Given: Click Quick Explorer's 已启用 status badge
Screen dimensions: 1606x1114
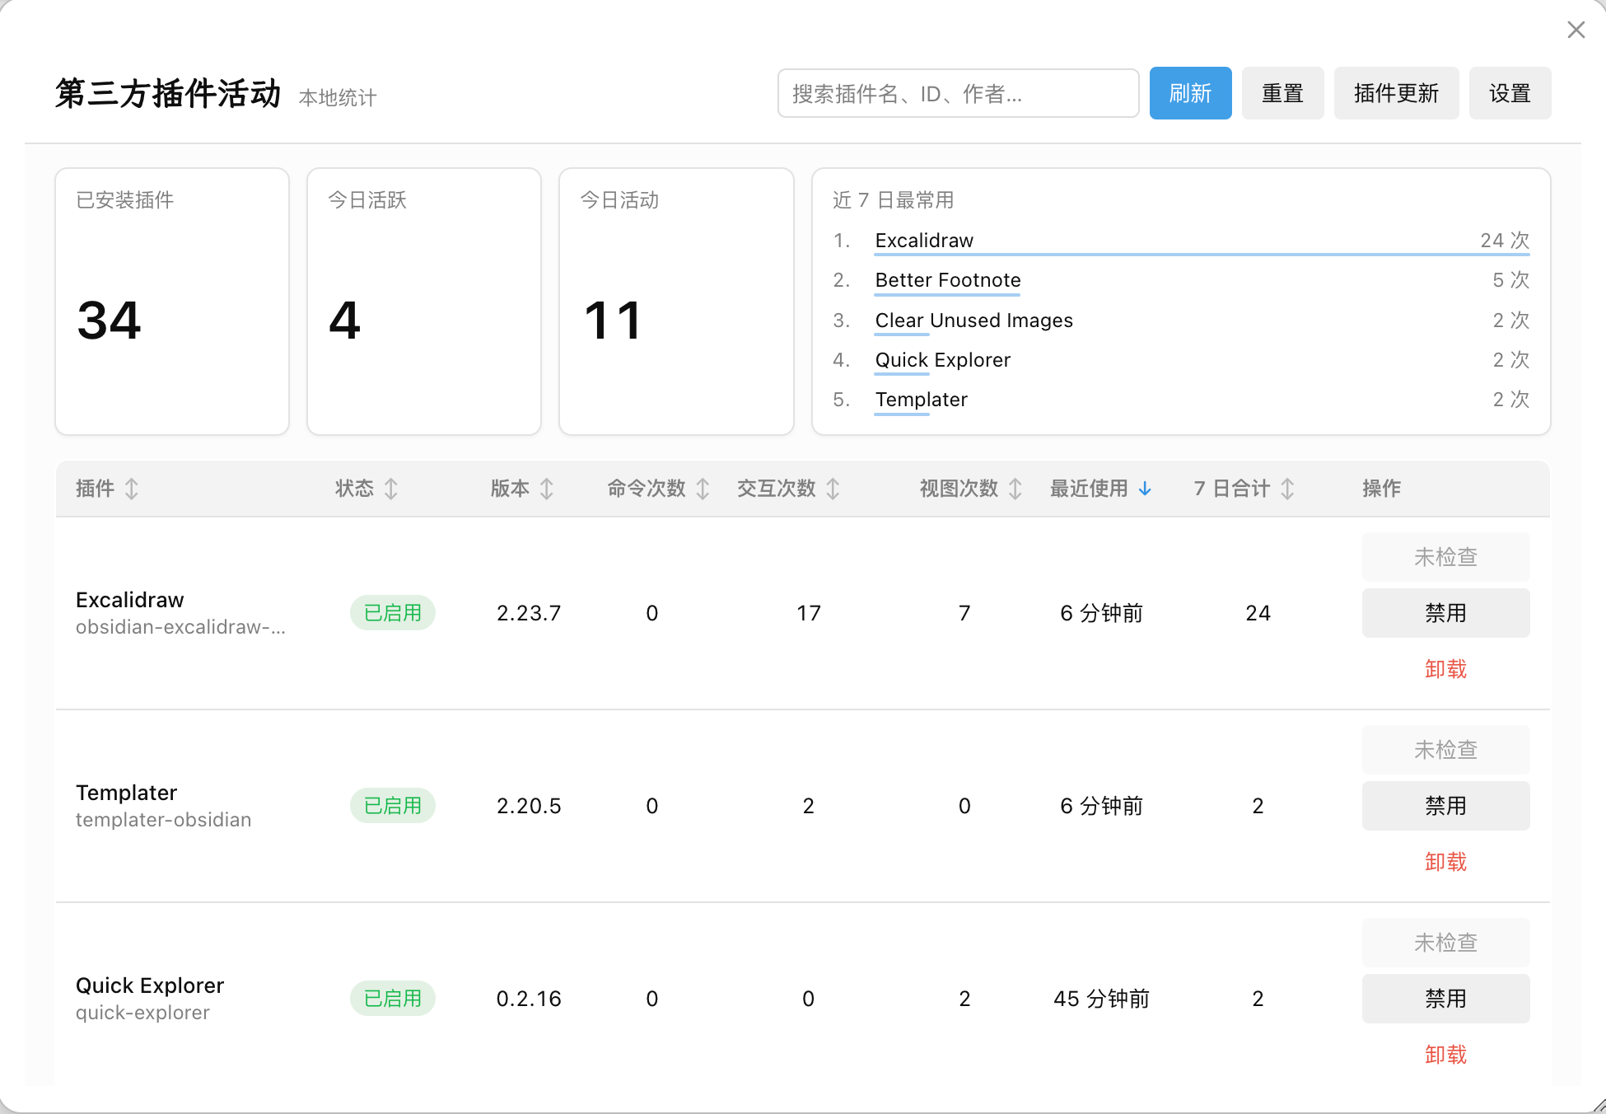Looking at the screenshot, I should [393, 999].
